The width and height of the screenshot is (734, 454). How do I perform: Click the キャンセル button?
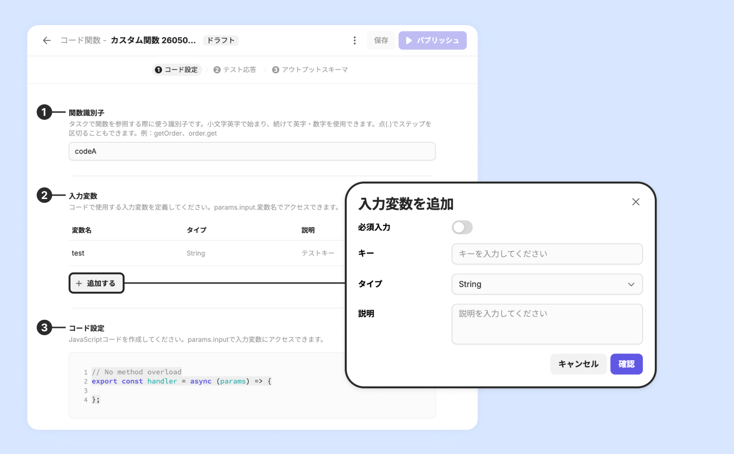pyautogui.click(x=579, y=364)
